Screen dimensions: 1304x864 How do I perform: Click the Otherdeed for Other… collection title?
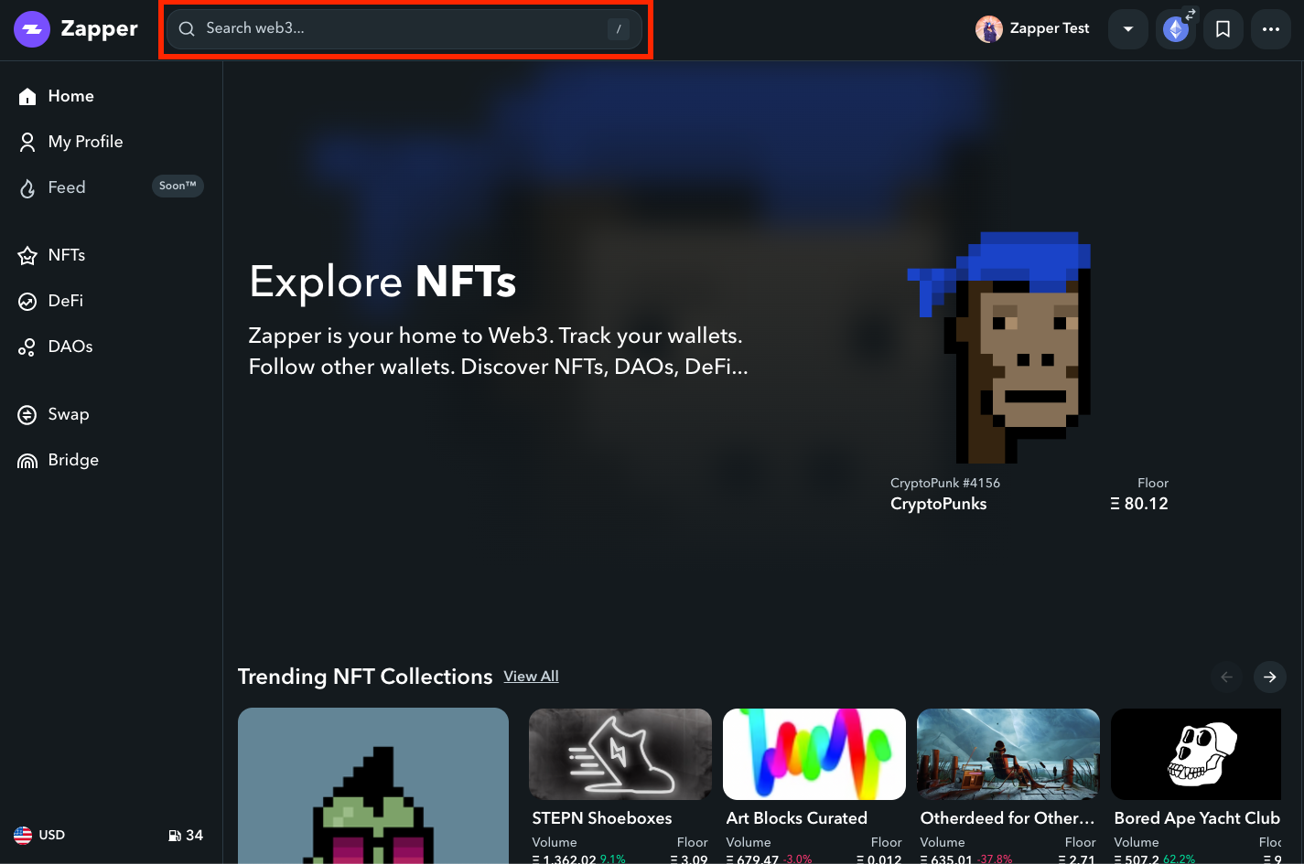click(1008, 818)
